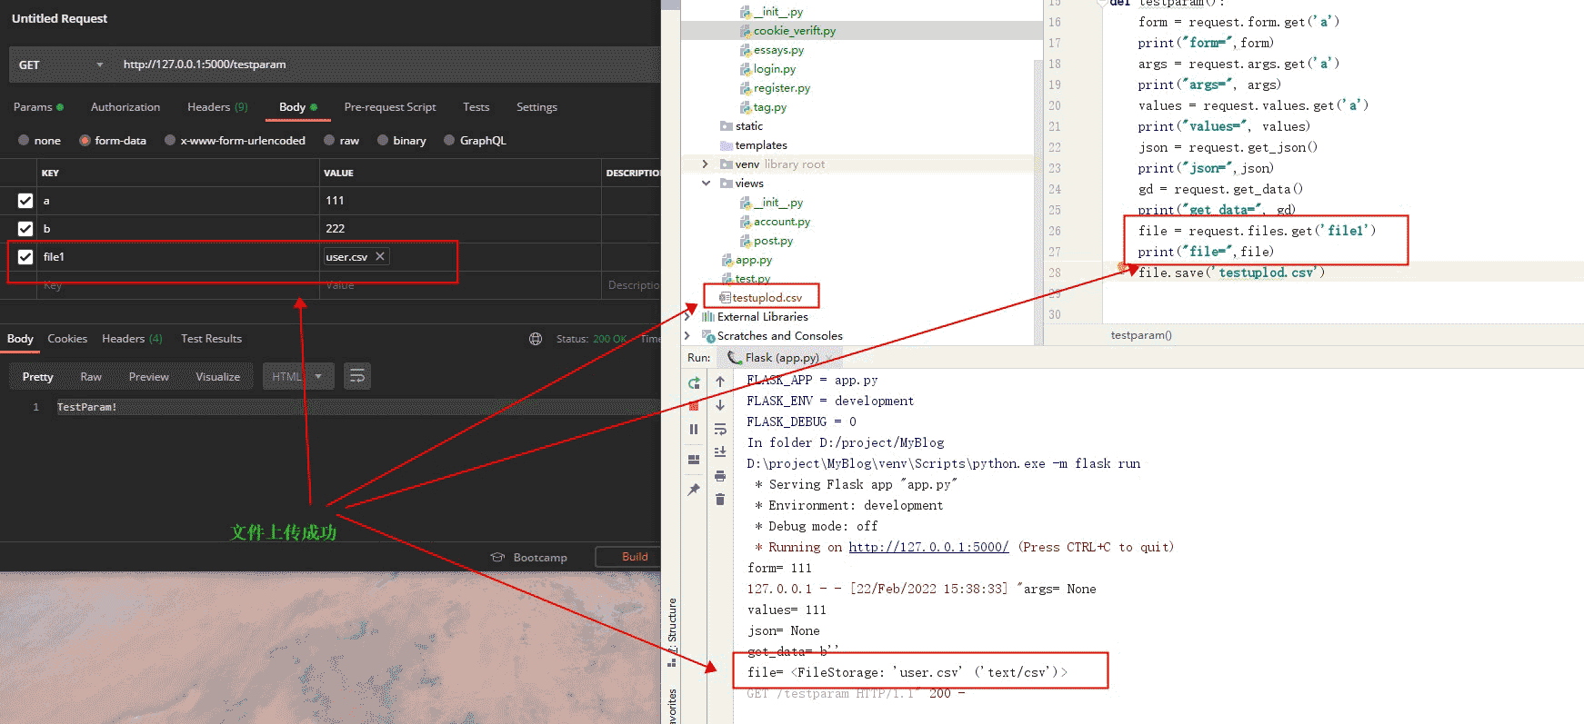Open the http://127.0.0.1:5000/ console link
This screenshot has height=724, width=1584.
tap(928, 547)
